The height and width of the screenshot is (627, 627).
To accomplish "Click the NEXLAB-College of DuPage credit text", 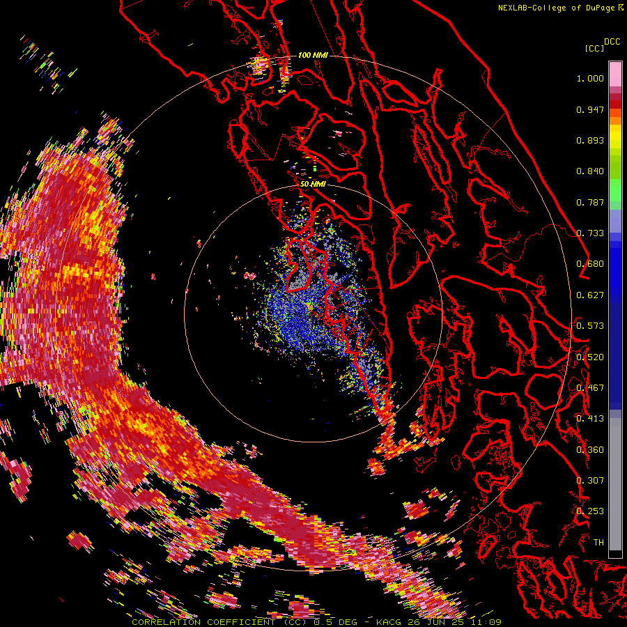I will tap(557, 8).
